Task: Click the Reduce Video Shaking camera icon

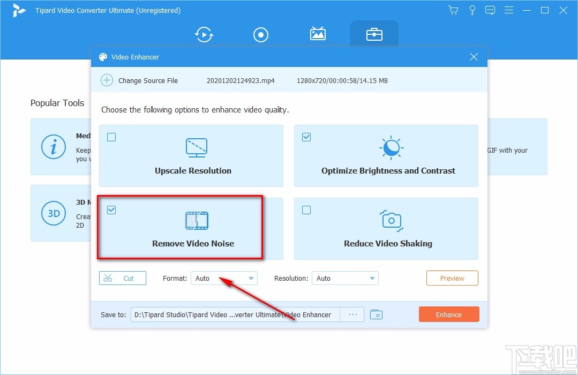Action: coord(391,221)
